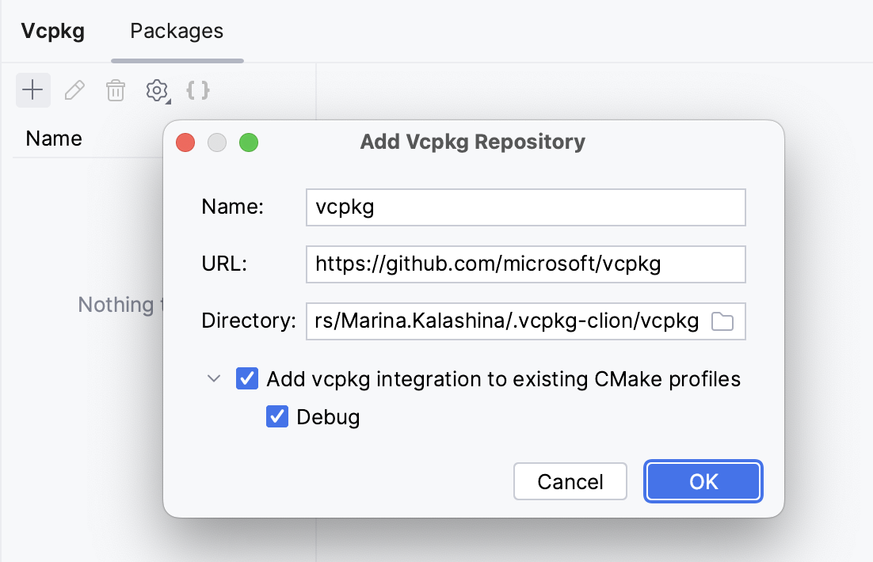Click inside the Name text field

(x=525, y=207)
